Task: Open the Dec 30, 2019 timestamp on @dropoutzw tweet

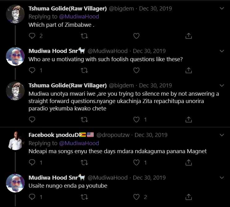Action: pos(151,135)
